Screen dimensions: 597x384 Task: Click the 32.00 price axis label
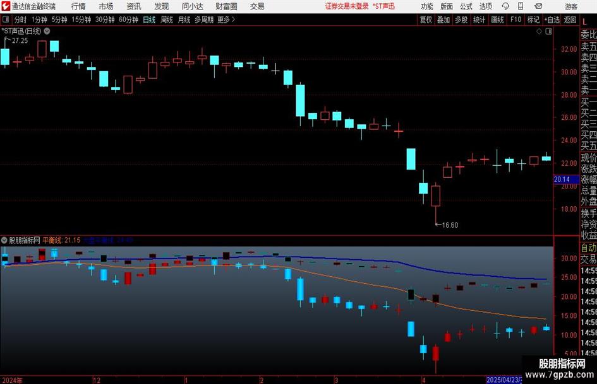click(x=569, y=49)
